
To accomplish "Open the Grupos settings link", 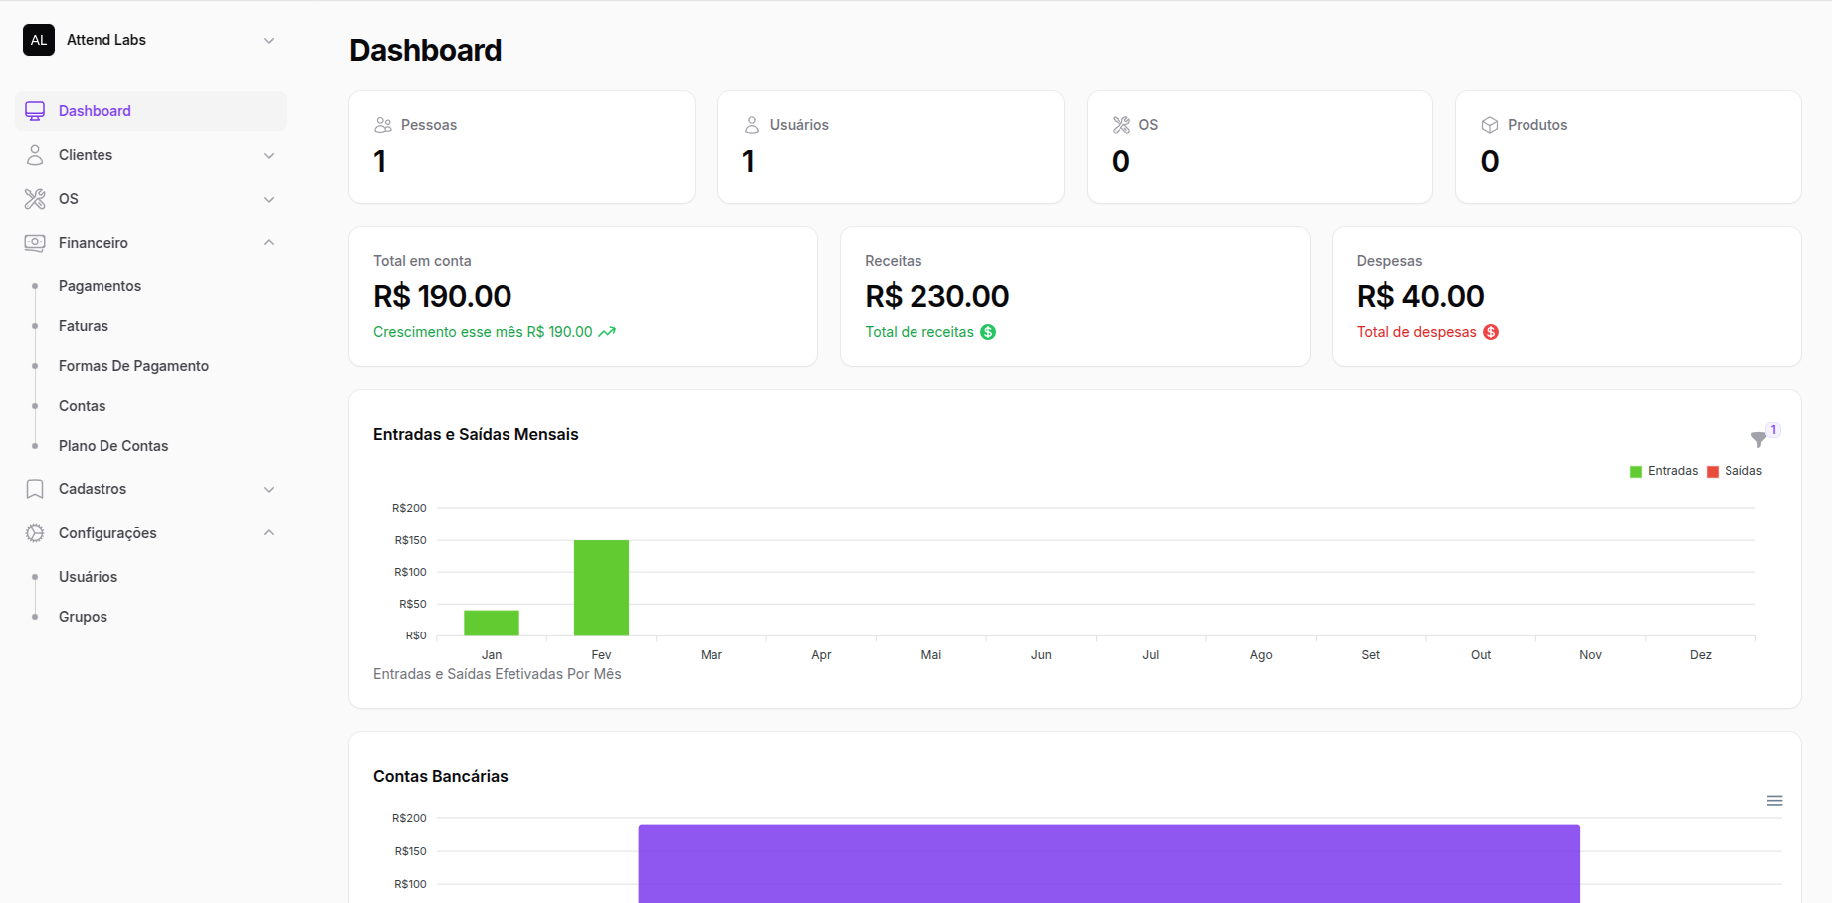I will (x=83, y=617).
